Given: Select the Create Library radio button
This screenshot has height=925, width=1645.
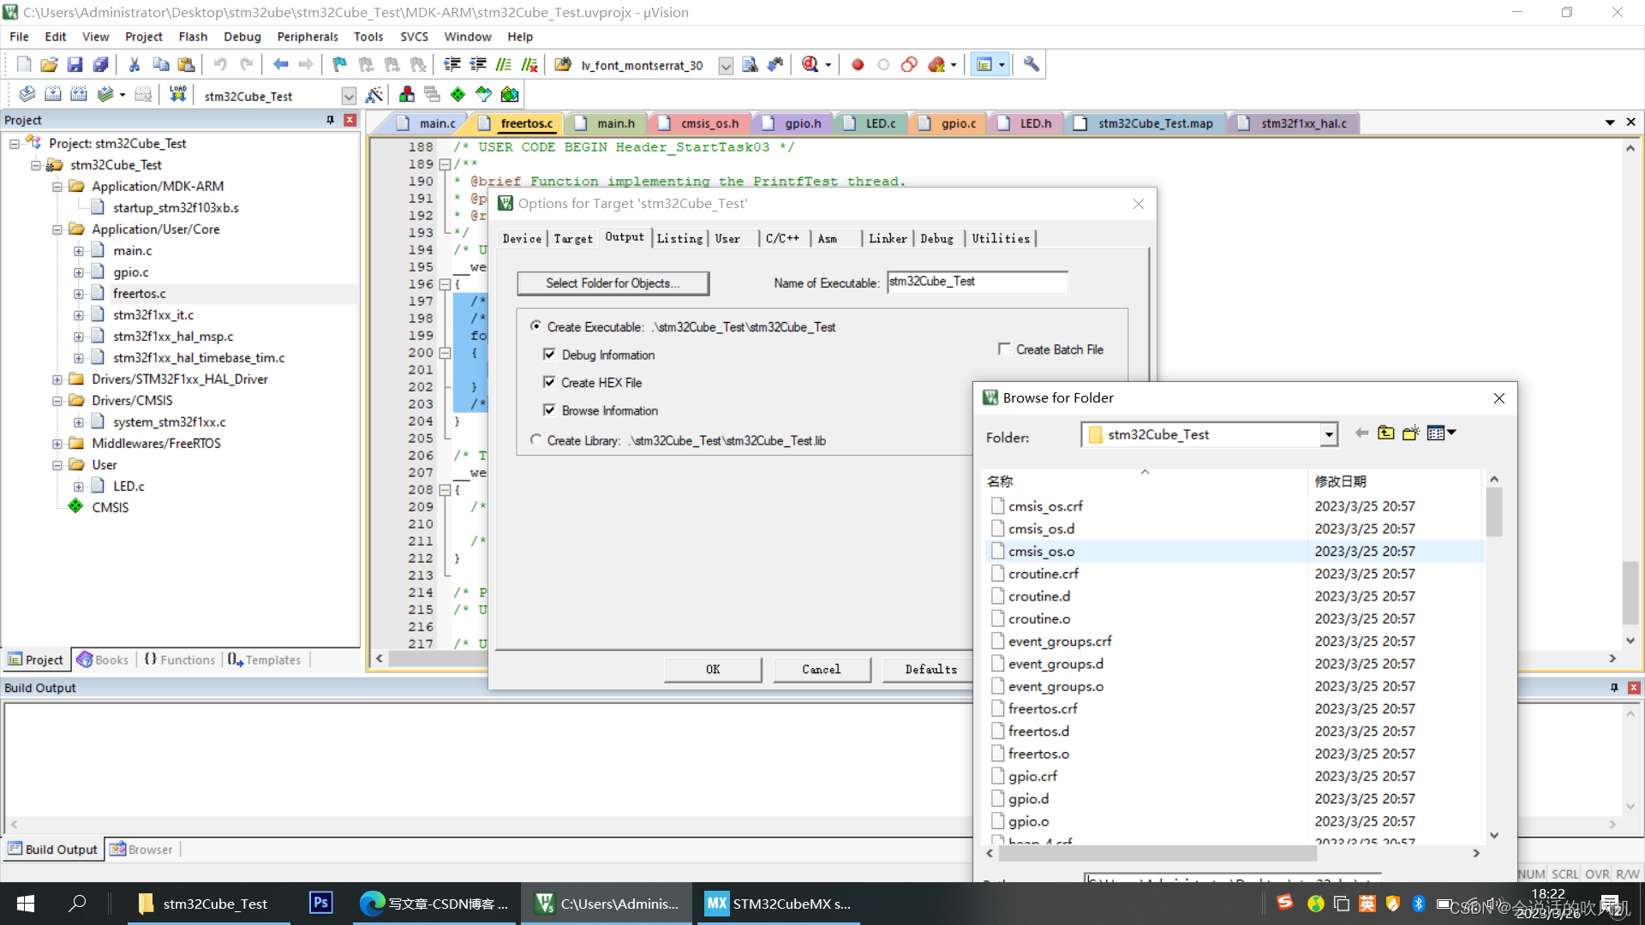Looking at the screenshot, I should pyautogui.click(x=535, y=440).
